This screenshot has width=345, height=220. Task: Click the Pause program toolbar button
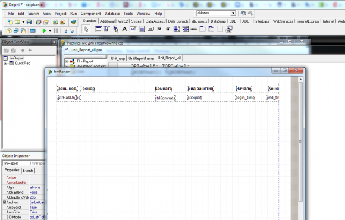point(56,30)
